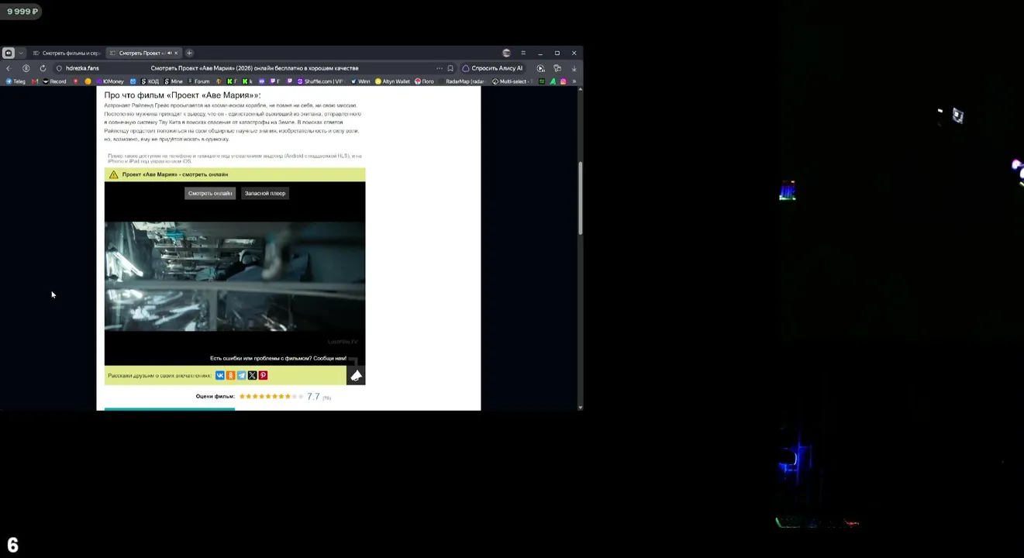Open the Instagram bookmark icon

(563, 81)
